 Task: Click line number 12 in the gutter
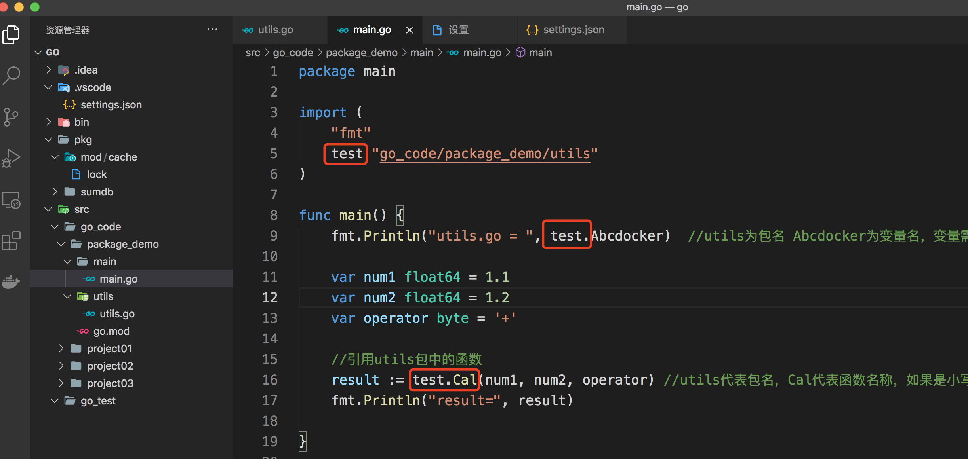click(270, 298)
